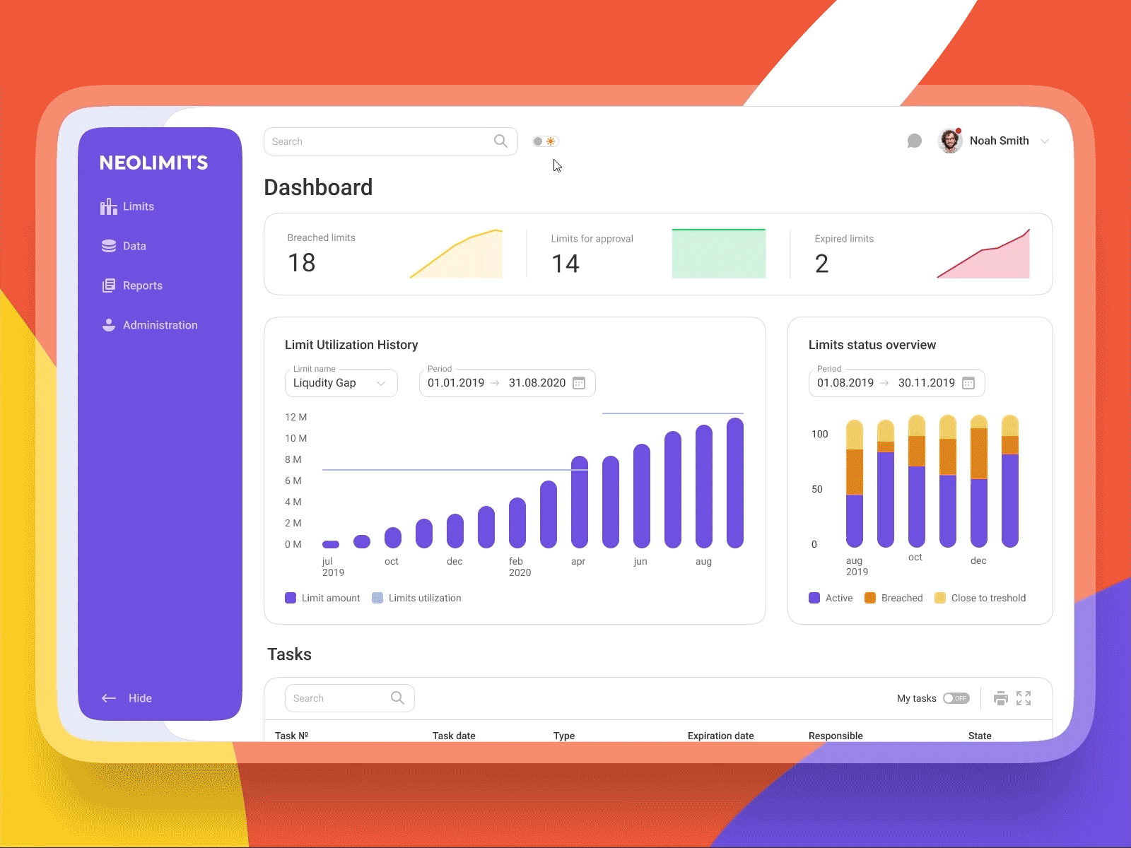
Task: Select the Active legend color swatch
Action: click(x=814, y=598)
